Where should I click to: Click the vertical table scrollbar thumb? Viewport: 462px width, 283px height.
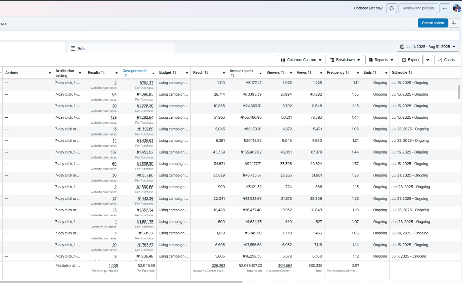pos(459,92)
